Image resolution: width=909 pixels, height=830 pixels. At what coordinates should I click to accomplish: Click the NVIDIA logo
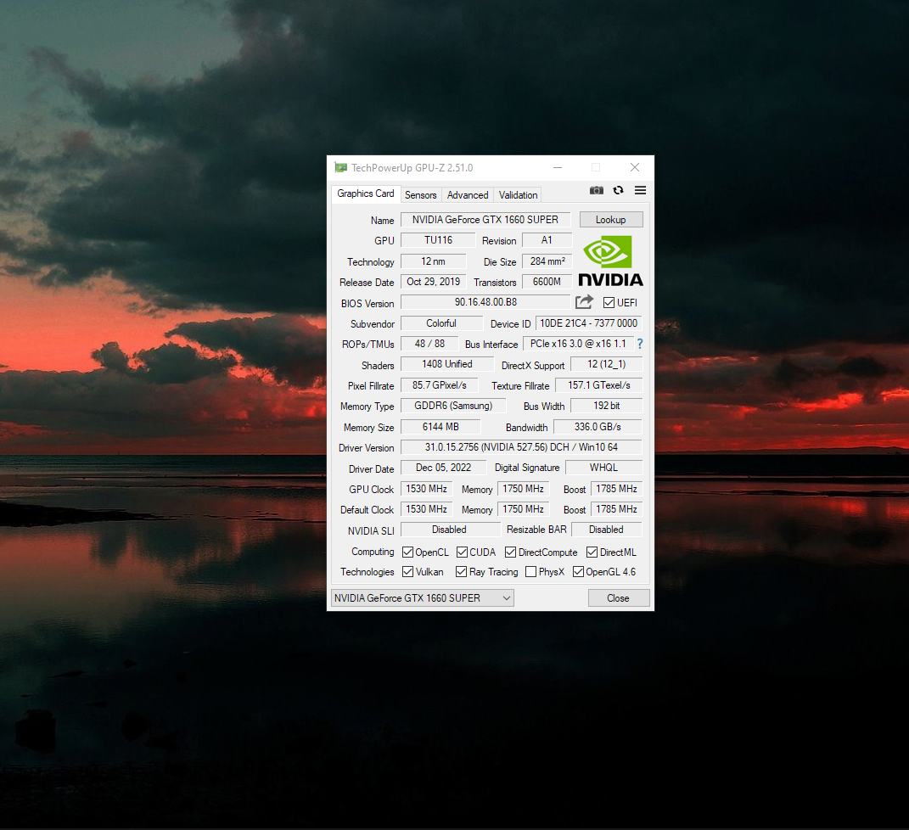[x=610, y=261]
